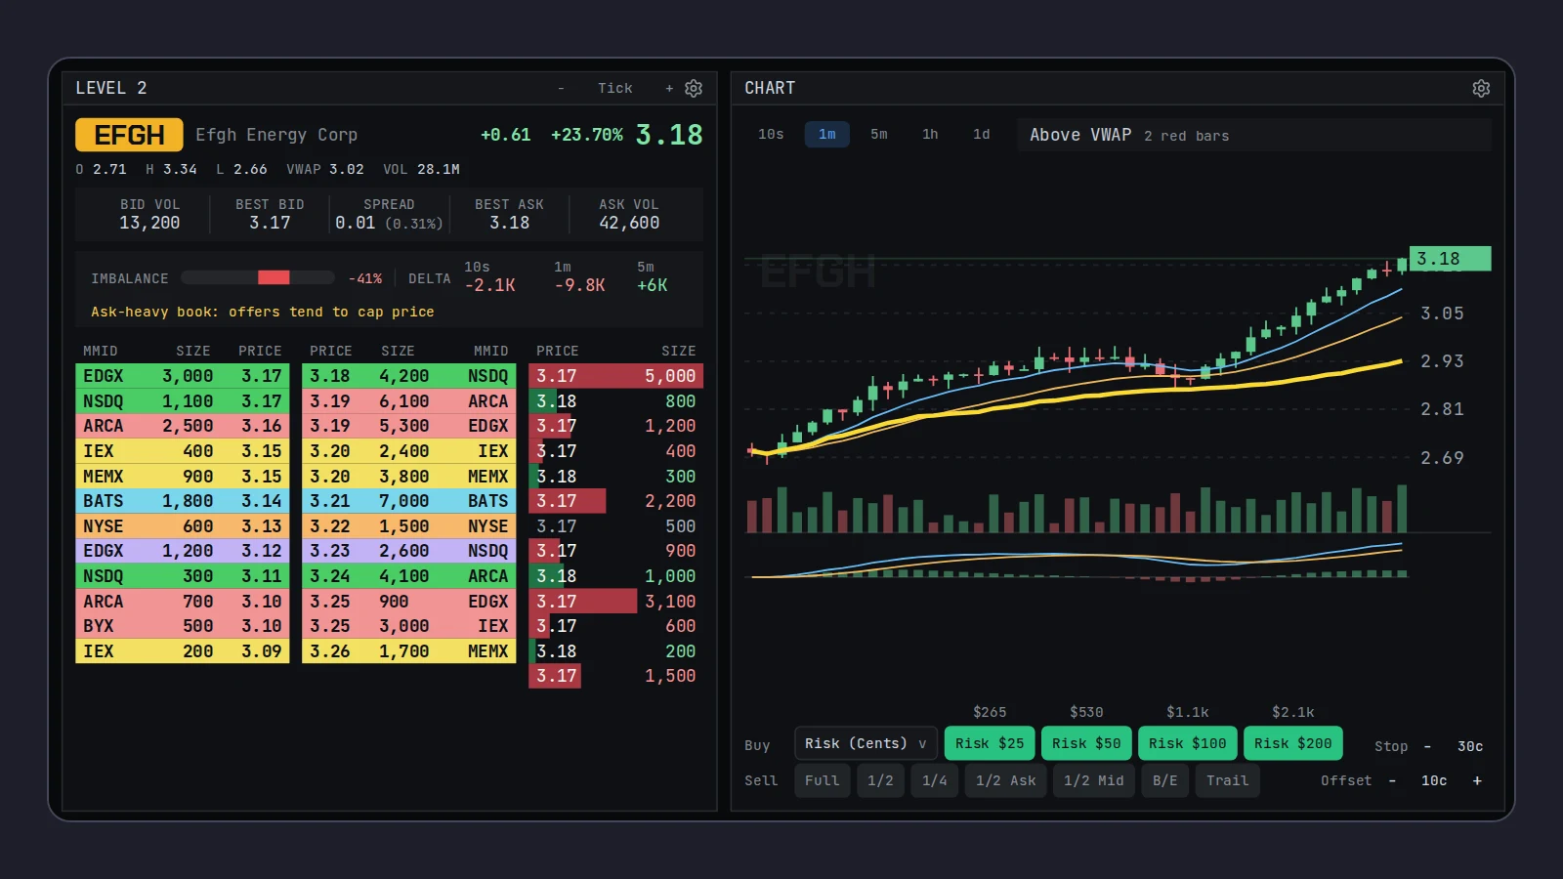This screenshot has width=1563, height=879.
Task: Decrease the Offset value
Action: tap(1392, 780)
